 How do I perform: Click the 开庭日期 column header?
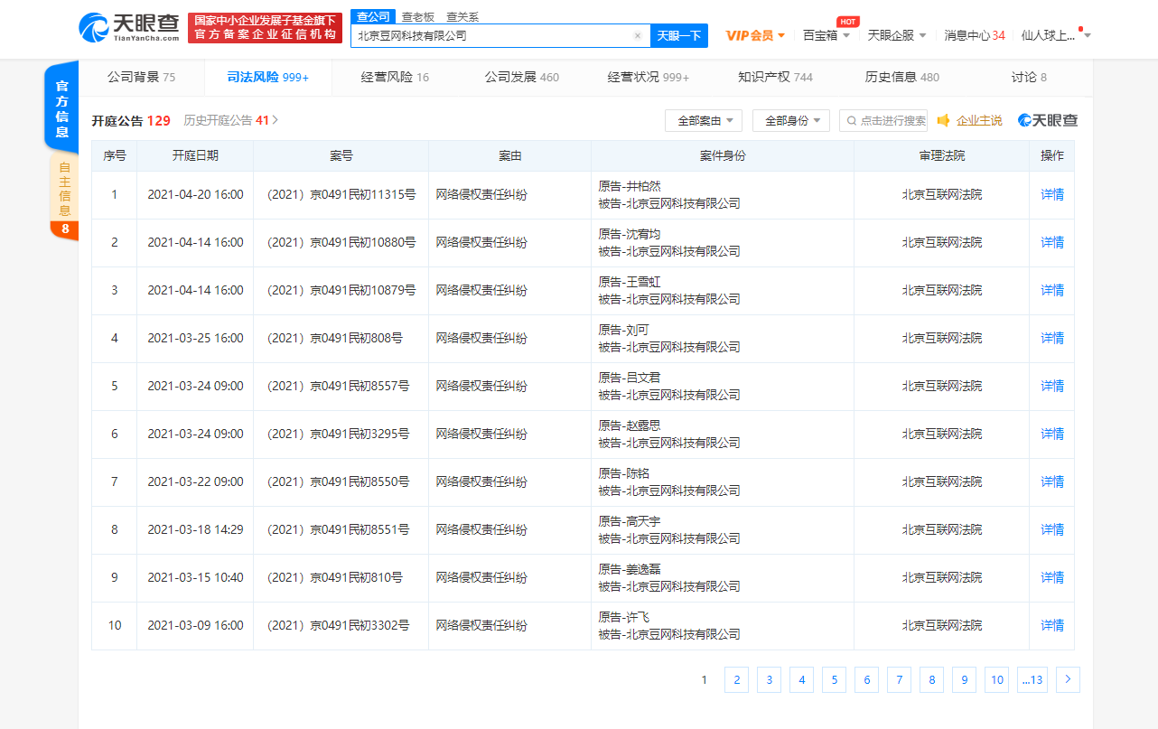pos(195,155)
